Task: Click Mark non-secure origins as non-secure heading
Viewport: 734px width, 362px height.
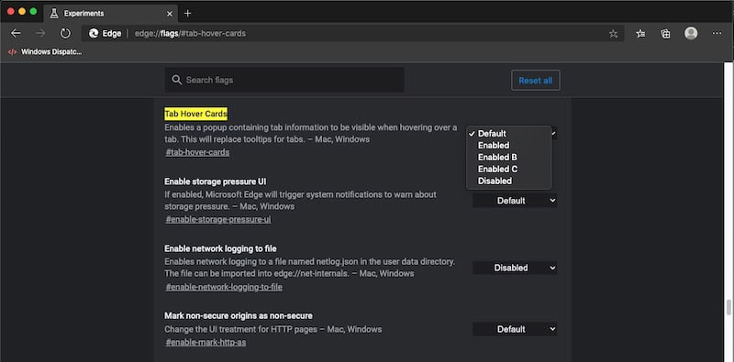Action: tap(239, 315)
